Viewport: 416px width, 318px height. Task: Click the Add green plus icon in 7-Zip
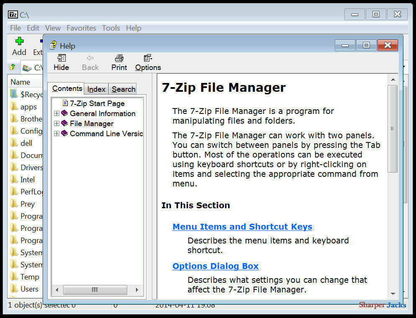coord(19,41)
